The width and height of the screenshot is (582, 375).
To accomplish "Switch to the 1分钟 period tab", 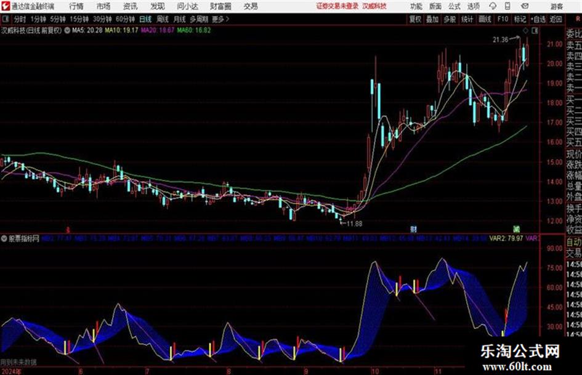I will tap(38, 19).
